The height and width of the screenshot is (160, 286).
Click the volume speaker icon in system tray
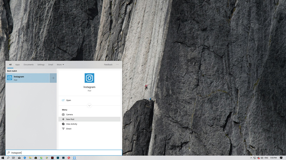point(262,158)
